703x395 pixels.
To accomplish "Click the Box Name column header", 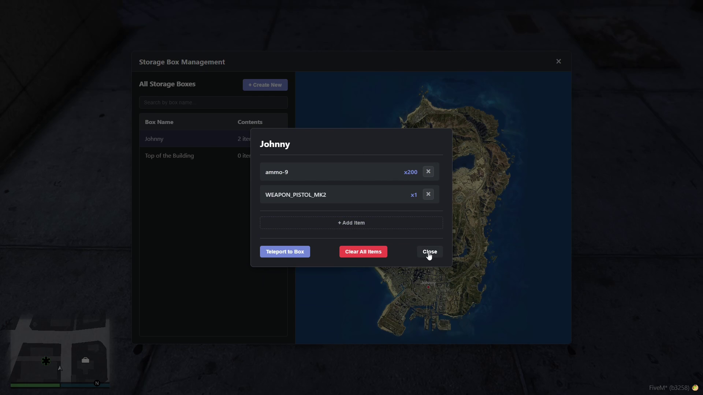I will 159,122.
